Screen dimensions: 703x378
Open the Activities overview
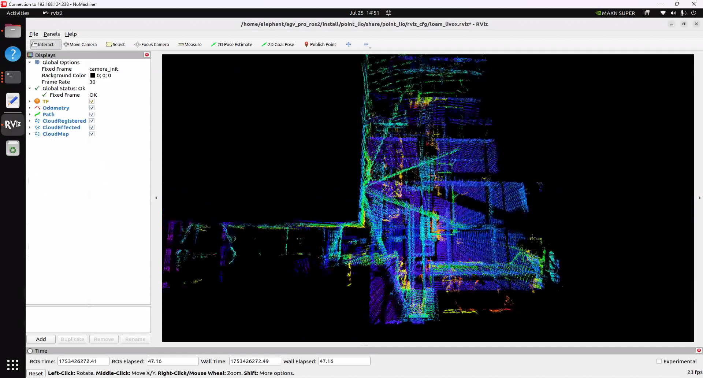point(18,13)
